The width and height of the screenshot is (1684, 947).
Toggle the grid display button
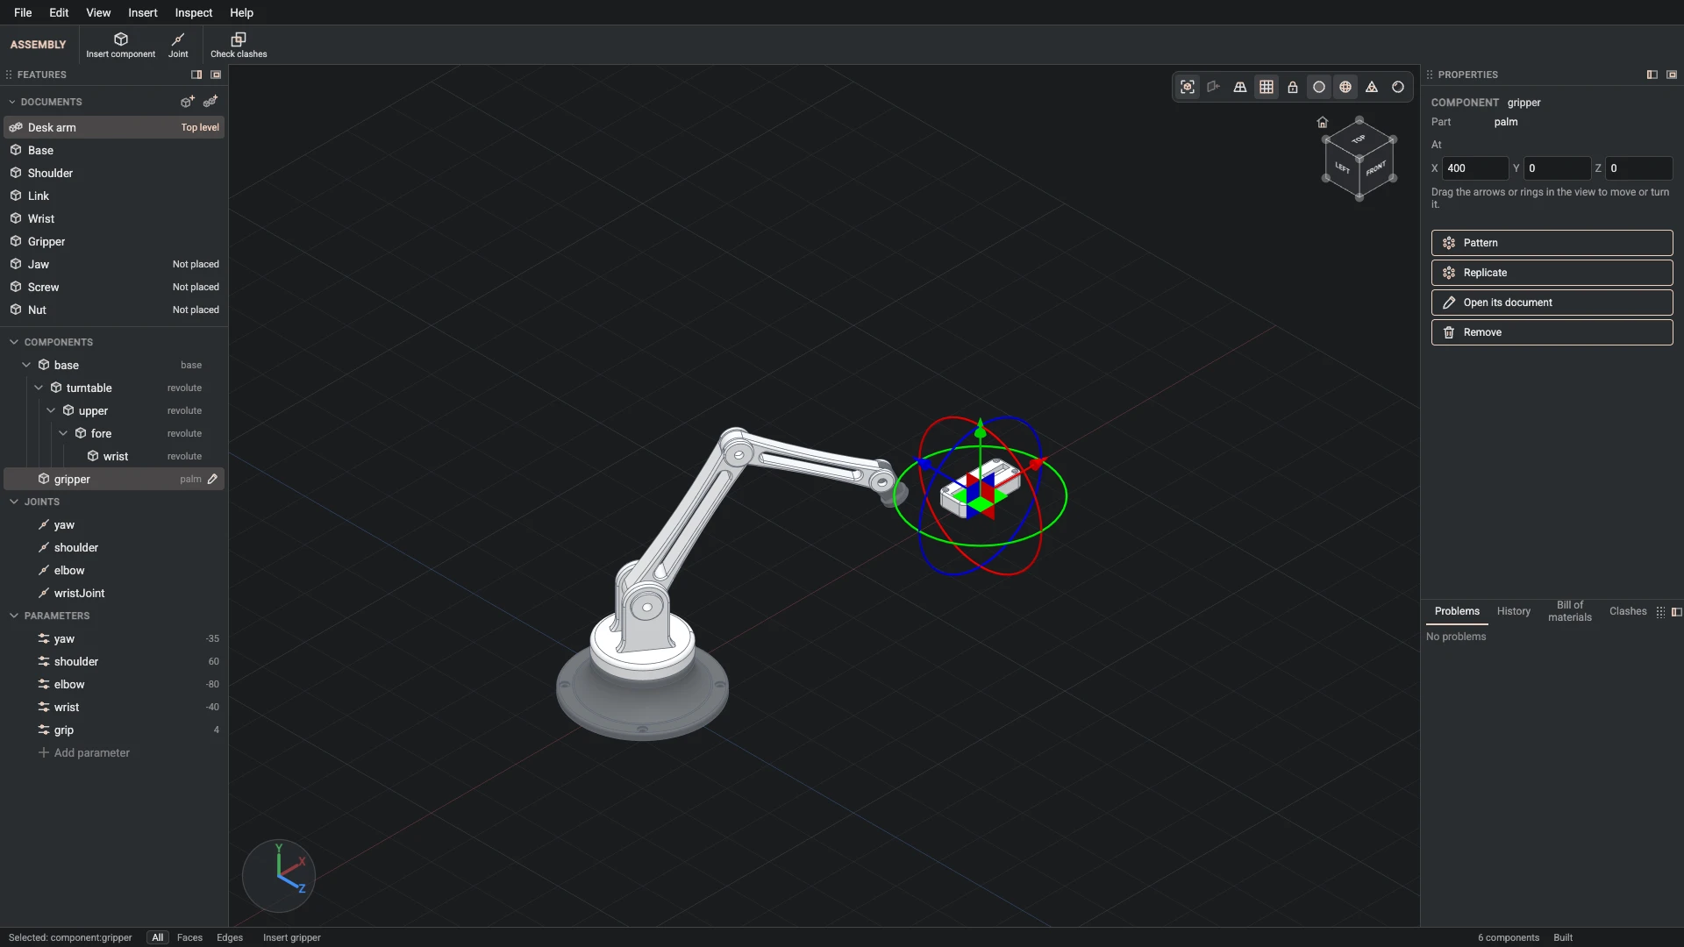[x=1267, y=87]
